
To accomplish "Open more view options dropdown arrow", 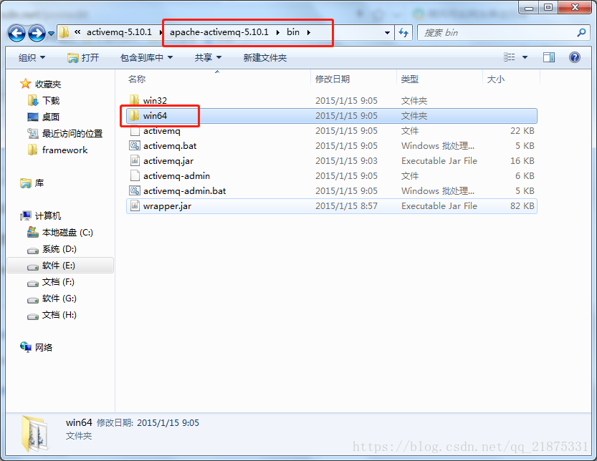I will [x=525, y=57].
